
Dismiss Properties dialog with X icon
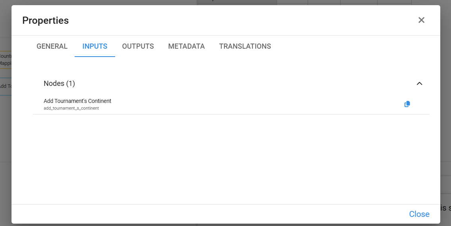(421, 20)
